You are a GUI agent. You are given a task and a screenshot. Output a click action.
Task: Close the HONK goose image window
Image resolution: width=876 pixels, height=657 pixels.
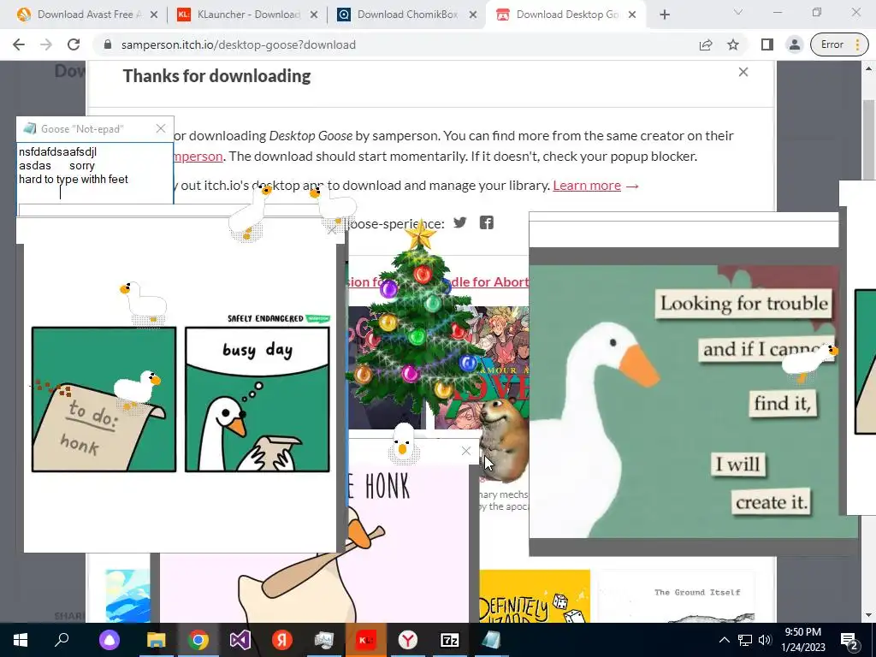466,451
